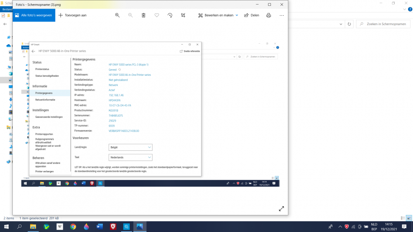Screen dimensions: 413x232
Task: Select Quick access star in Explorer pane
Action: [x=9, y=37]
